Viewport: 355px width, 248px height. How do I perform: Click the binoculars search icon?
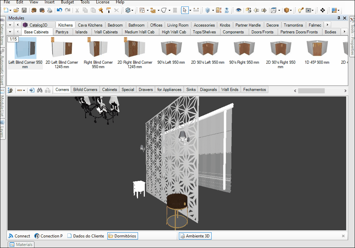[40, 90]
